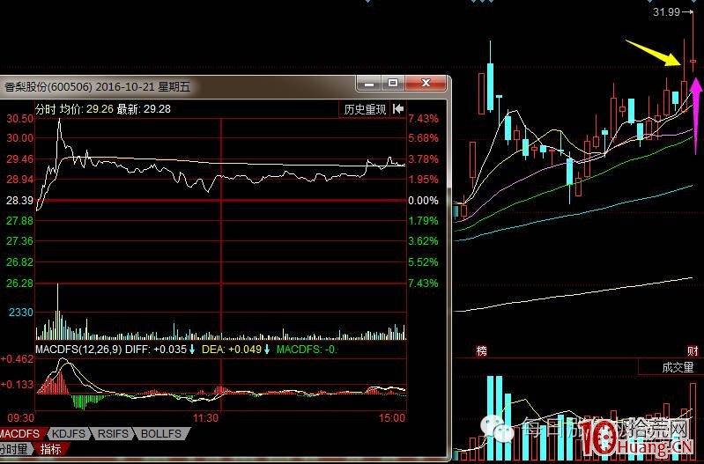Click the window title 香梨股份(600506) 2016-10-21
The width and height of the screenshot is (704, 464).
pyautogui.click(x=98, y=86)
